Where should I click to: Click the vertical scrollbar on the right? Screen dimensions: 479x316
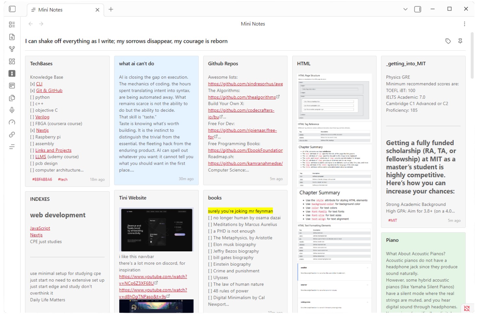[472, 55]
